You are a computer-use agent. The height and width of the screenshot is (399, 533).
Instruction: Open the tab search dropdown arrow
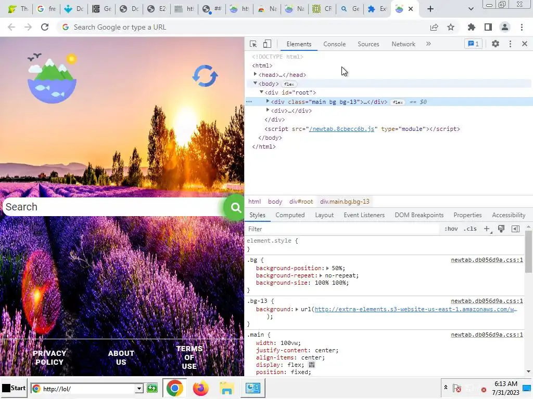pyautogui.click(x=471, y=9)
